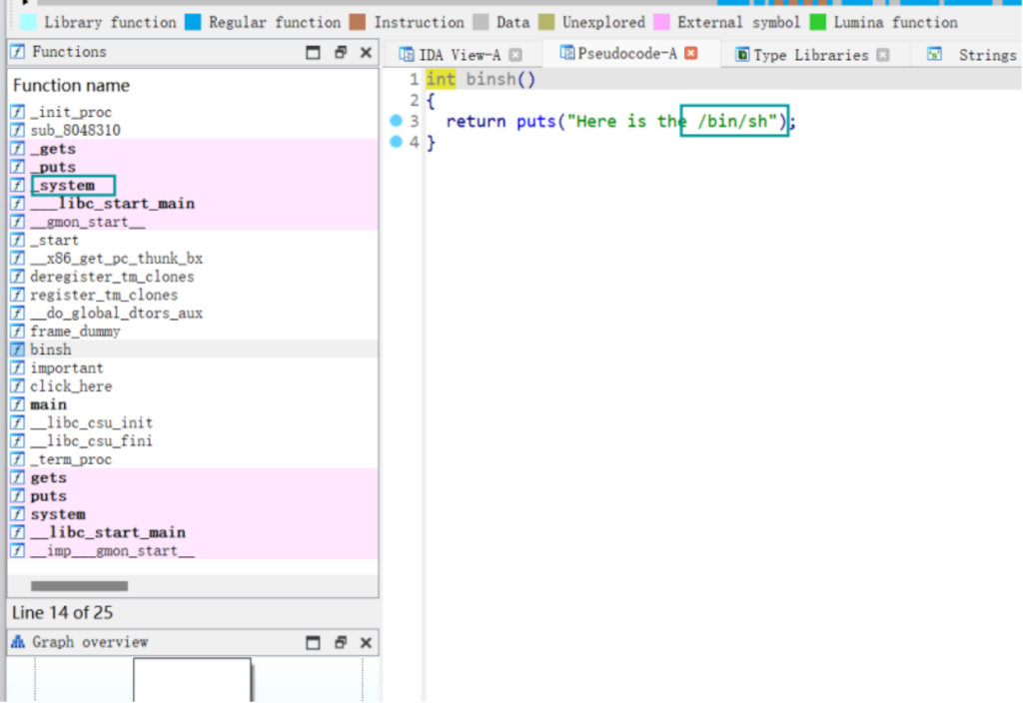Float the Graph overview panel
Viewport: 1023px width, 703px height.
(x=340, y=643)
